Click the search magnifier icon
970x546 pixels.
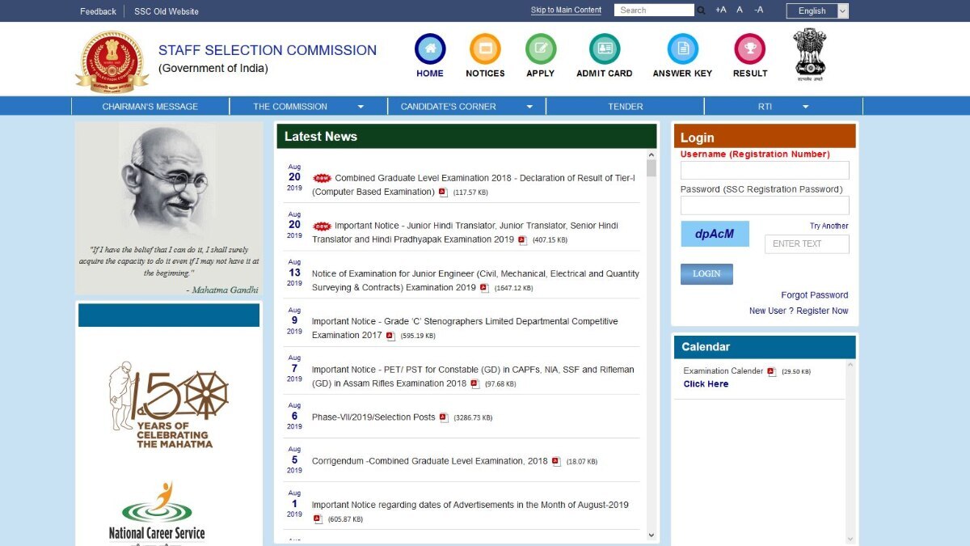(701, 11)
